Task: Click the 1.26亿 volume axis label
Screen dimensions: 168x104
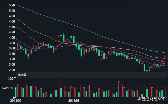Action: point(12,79)
